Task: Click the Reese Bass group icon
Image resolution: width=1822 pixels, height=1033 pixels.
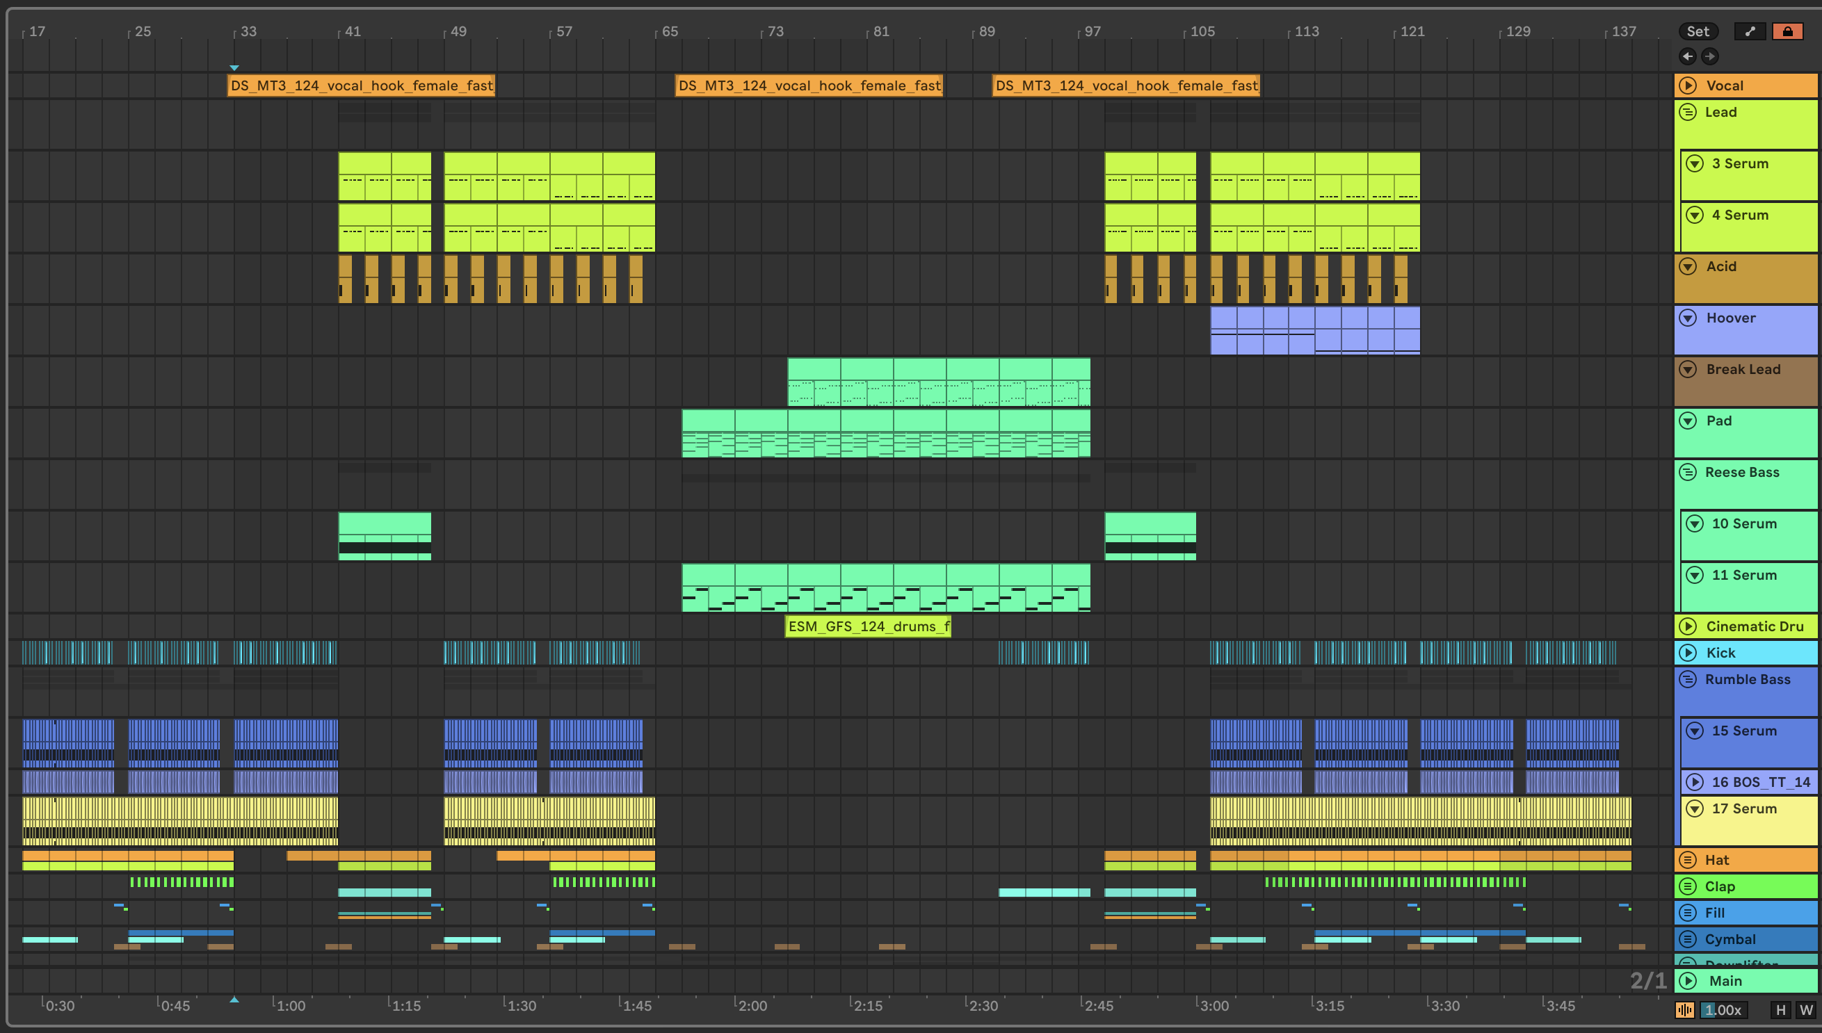Action: (1688, 473)
